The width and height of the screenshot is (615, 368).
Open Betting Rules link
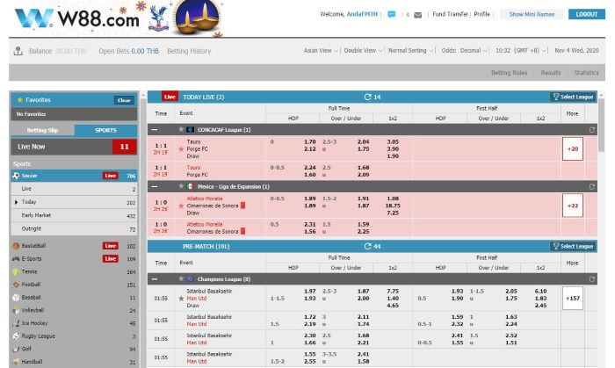tap(509, 73)
